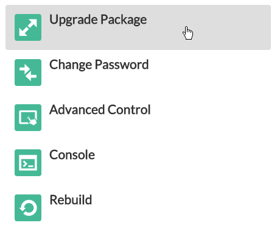Select the Upgrade Package text label

click(x=98, y=20)
